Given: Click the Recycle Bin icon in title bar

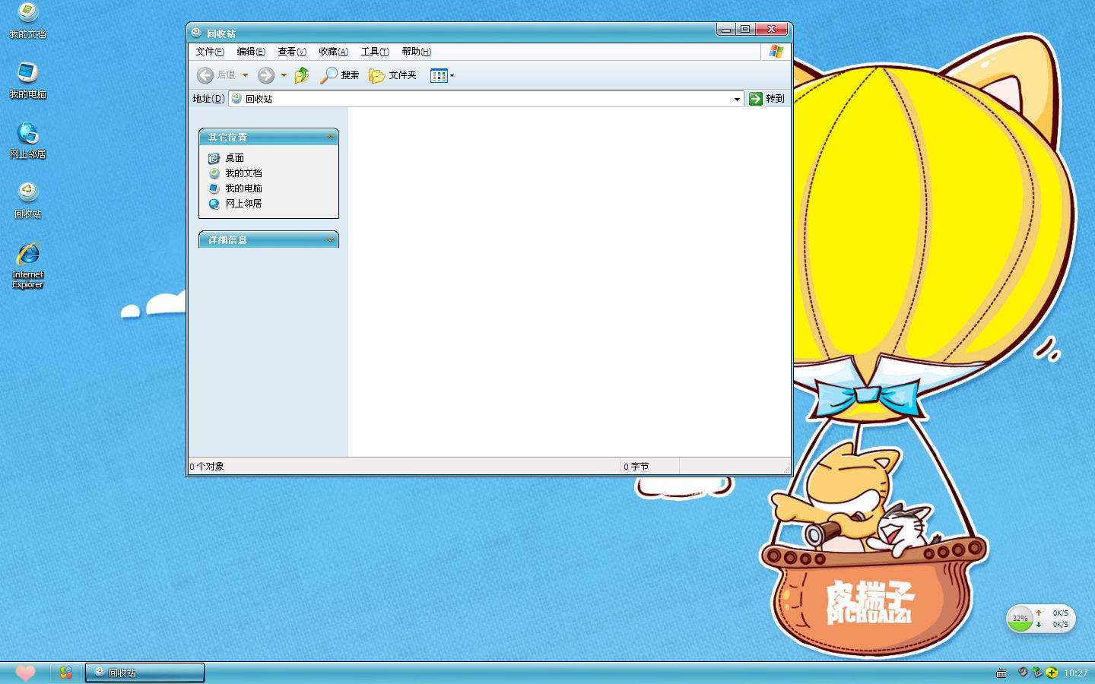Looking at the screenshot, I should coord(196,33).
